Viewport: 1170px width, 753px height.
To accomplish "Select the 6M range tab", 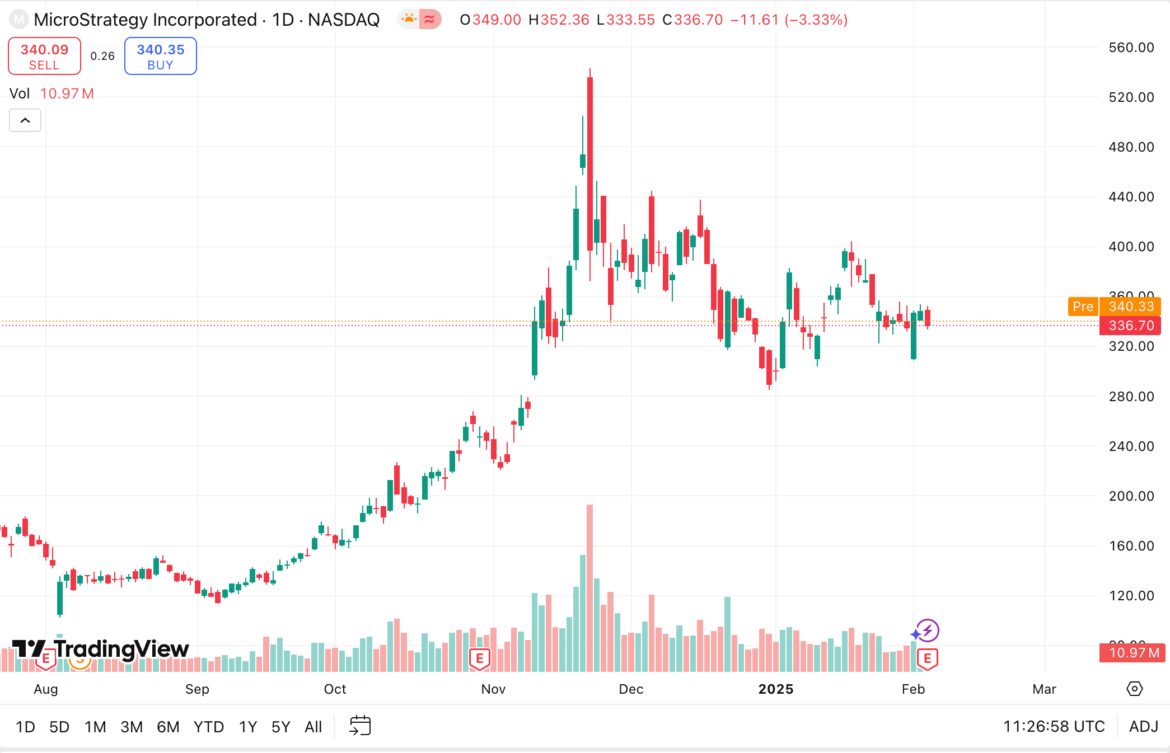I will click(168, 727).
